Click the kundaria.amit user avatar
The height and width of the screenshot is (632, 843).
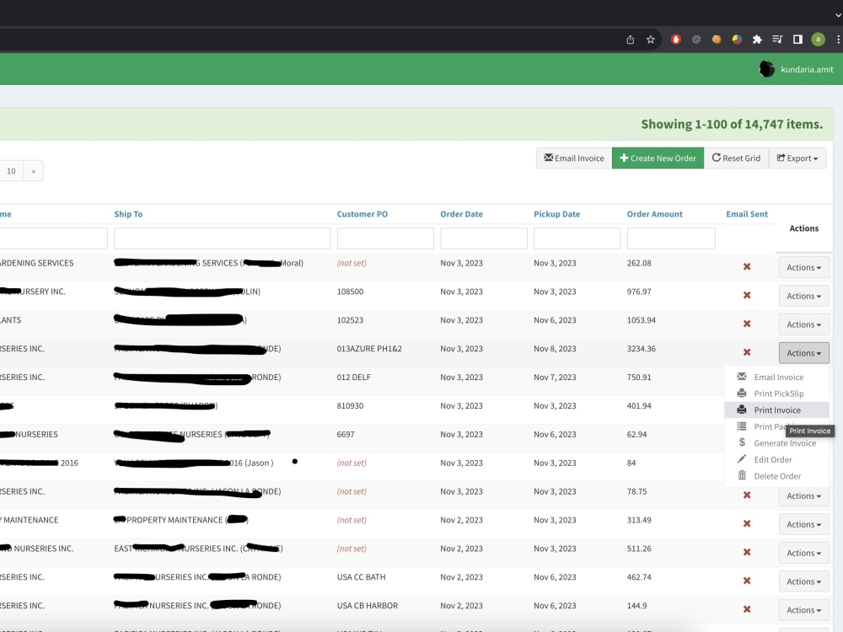(766, 69)
